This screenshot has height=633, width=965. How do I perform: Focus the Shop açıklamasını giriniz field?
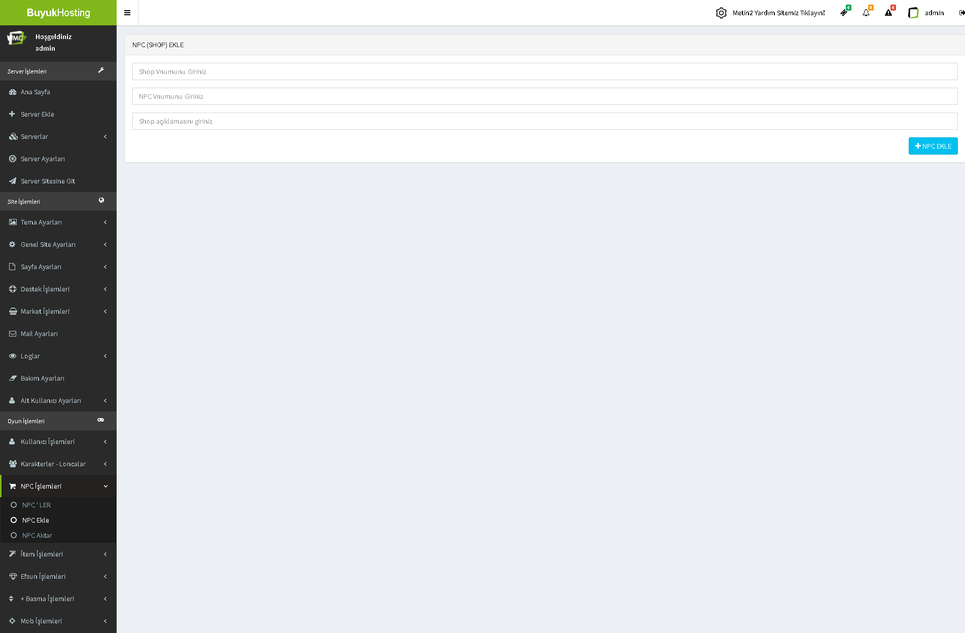click(545, 121)
